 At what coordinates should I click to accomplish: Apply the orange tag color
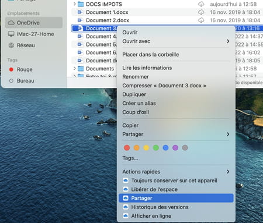click(x=137, y=148)
